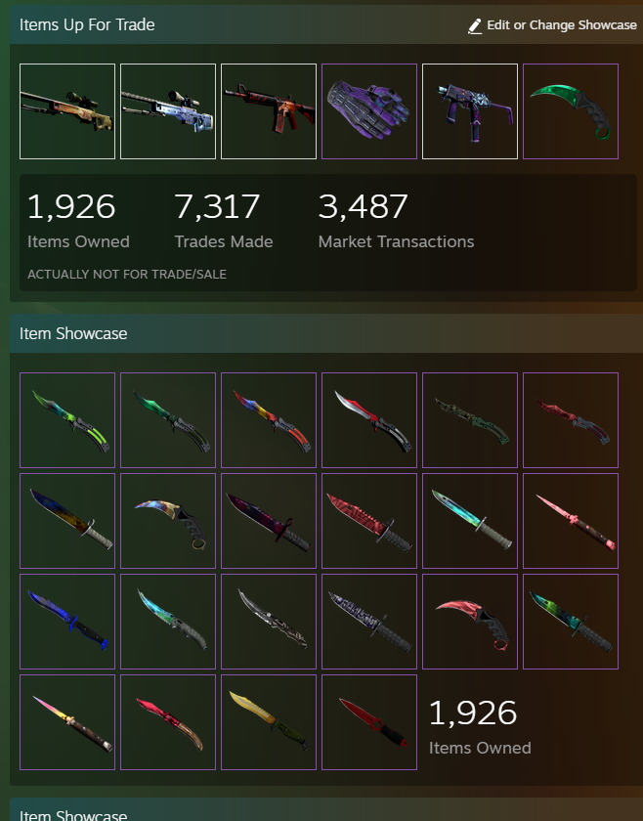Select the red slaughter M9 bayonet item
The image size is (643, 821).
(369, 520)
